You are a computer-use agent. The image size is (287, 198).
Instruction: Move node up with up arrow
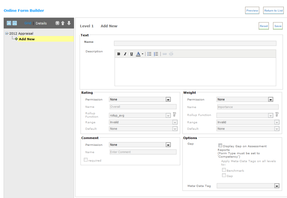63,23
